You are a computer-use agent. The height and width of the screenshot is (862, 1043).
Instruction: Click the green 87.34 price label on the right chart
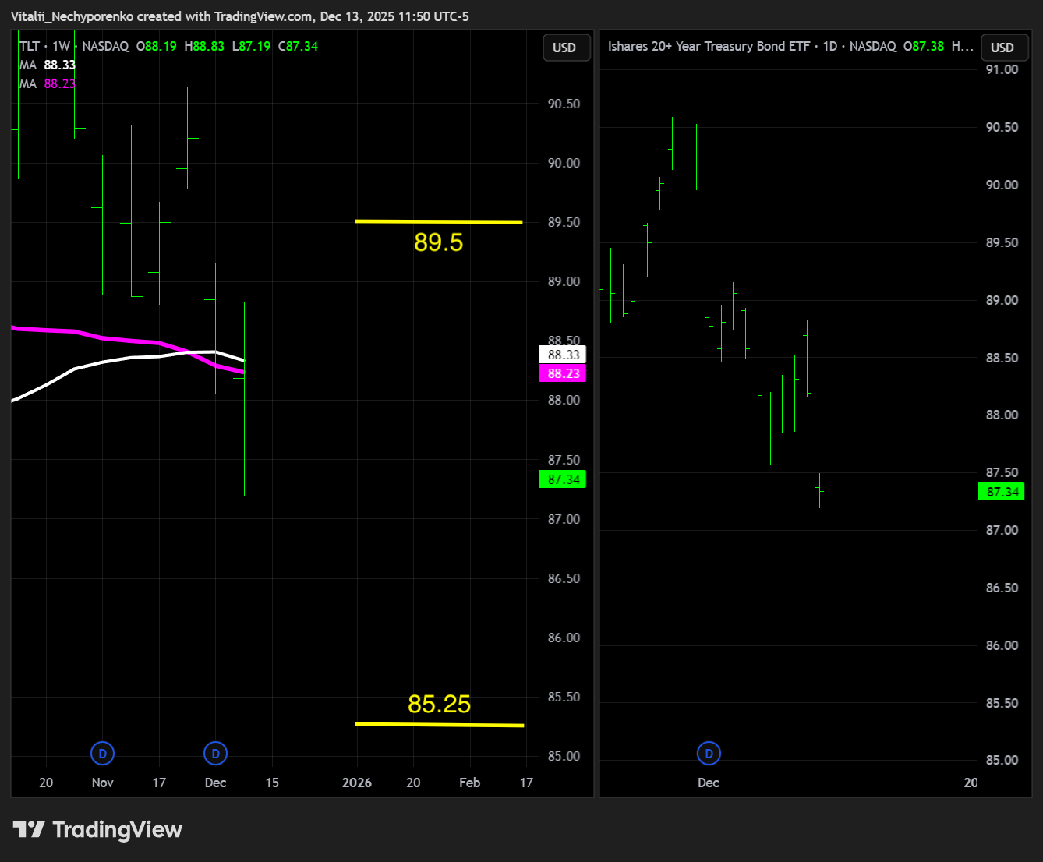coord(1001,492)
